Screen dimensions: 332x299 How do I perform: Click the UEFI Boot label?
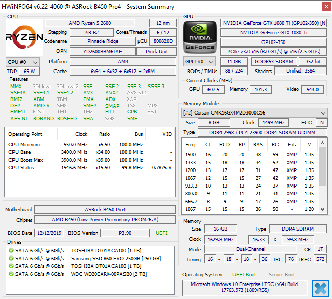point(244,275)
